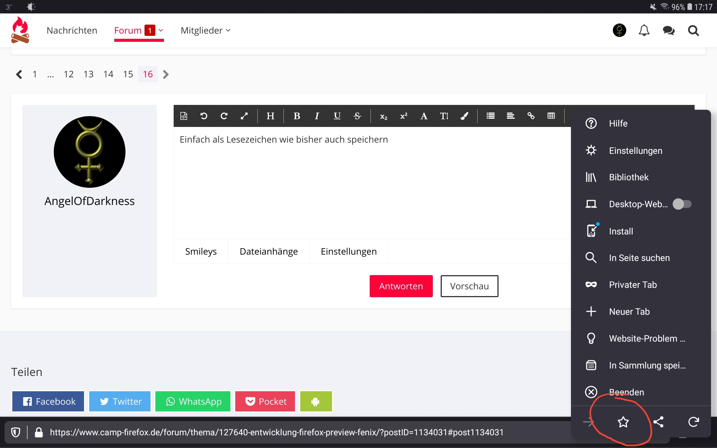Apply strikethrough formatting

(x=357, y=116)
